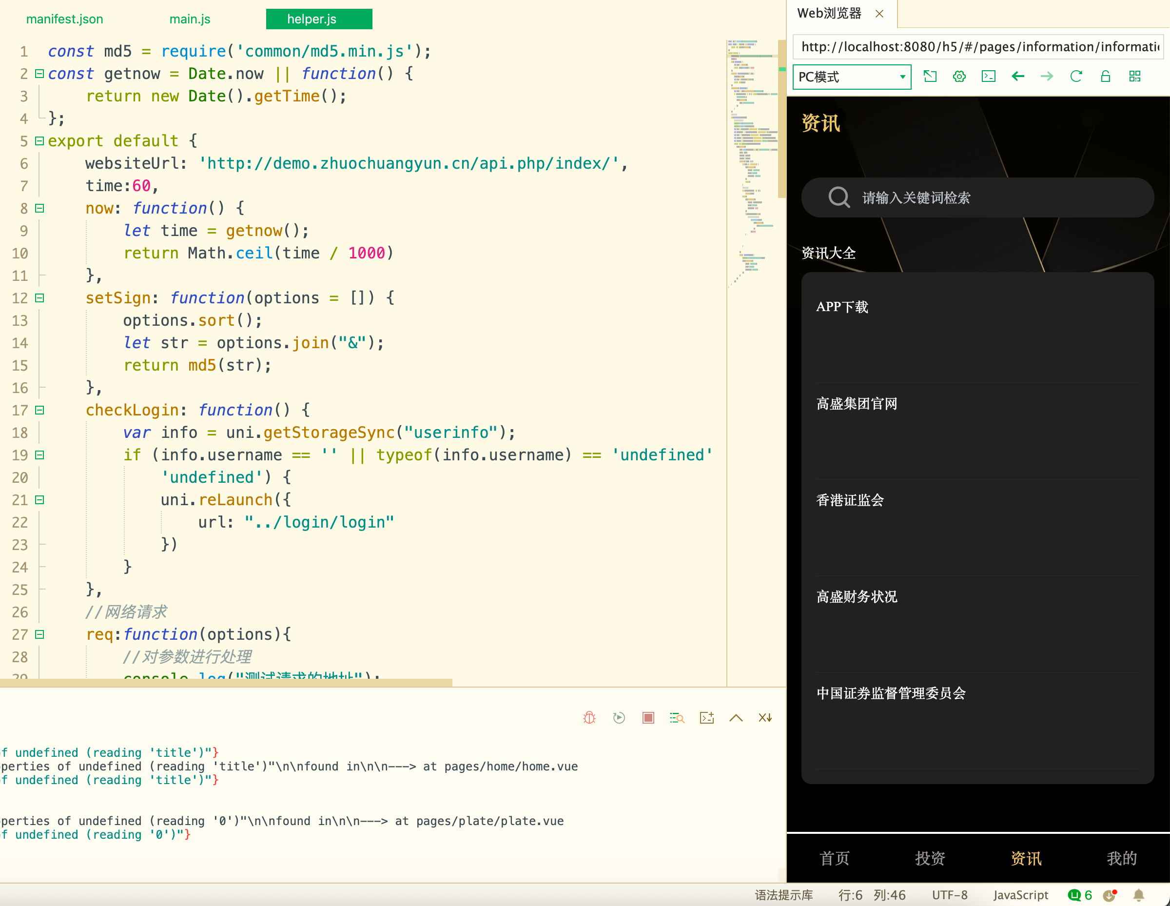
Task: Switch to the main.js editor tab
Action: coord(190,20)
